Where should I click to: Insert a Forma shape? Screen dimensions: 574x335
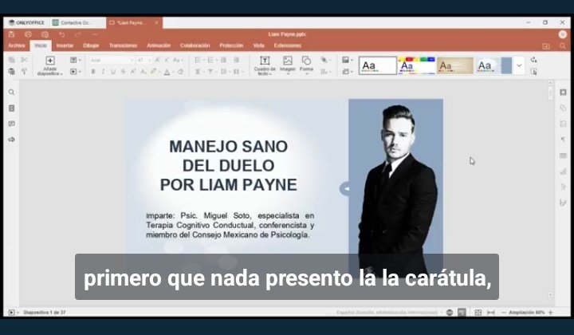click(306, 66)
